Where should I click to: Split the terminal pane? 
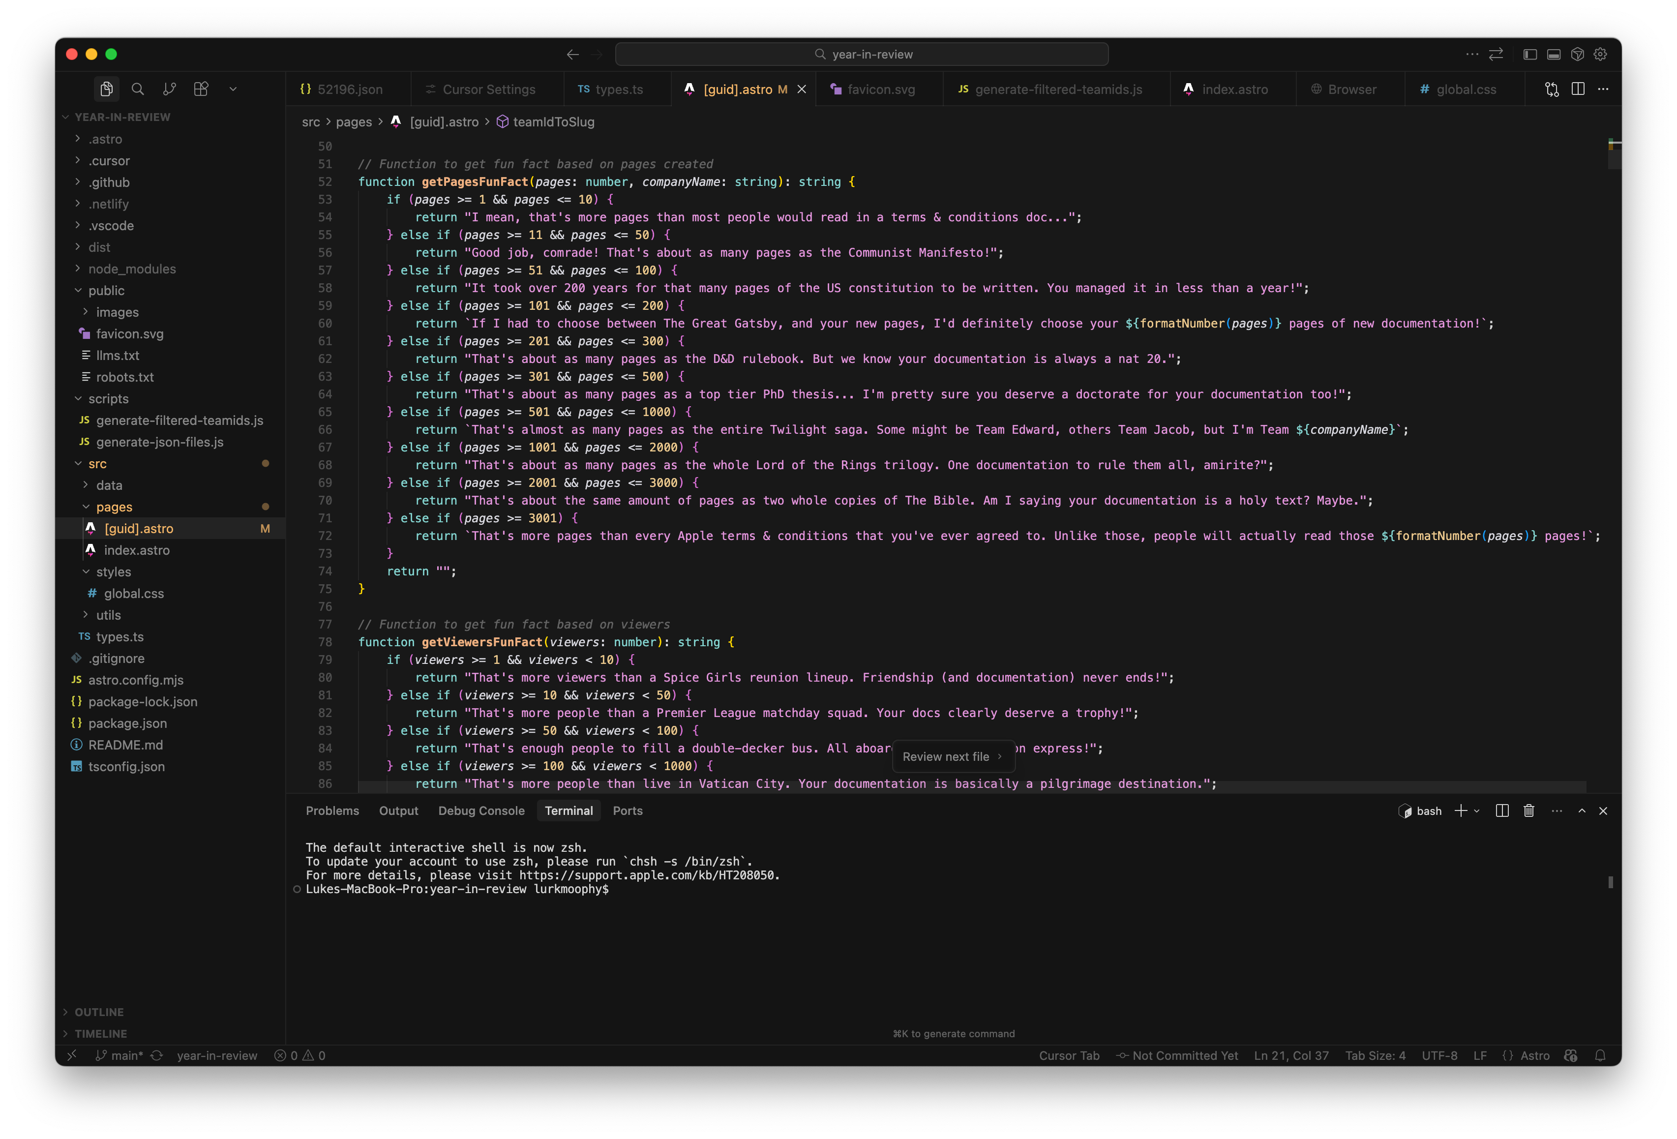(1501, 810)
